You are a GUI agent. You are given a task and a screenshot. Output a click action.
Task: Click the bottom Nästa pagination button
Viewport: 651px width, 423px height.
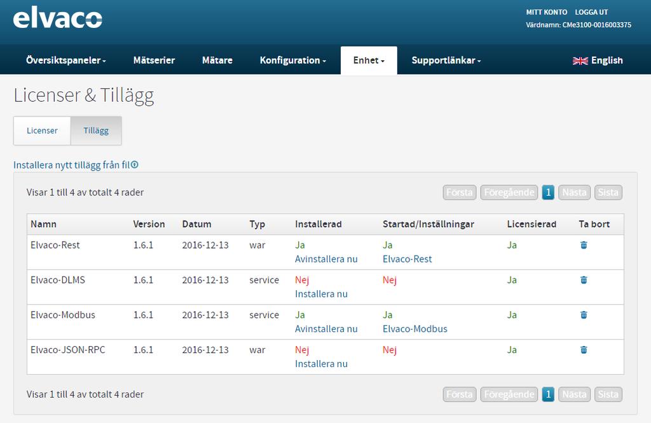point(574,394)
